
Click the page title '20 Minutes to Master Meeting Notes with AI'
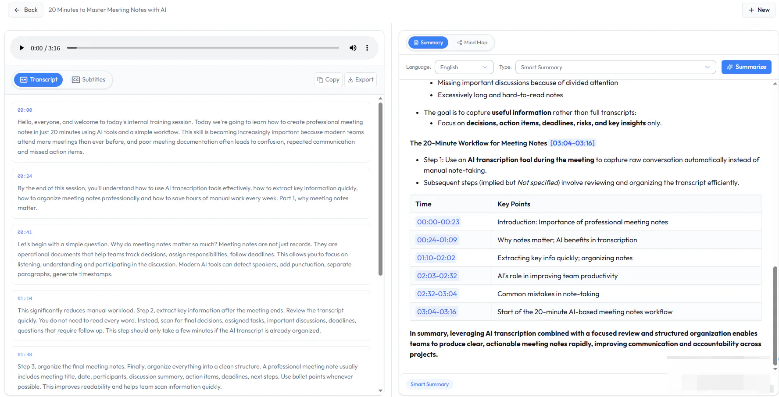tap(107, 10)
